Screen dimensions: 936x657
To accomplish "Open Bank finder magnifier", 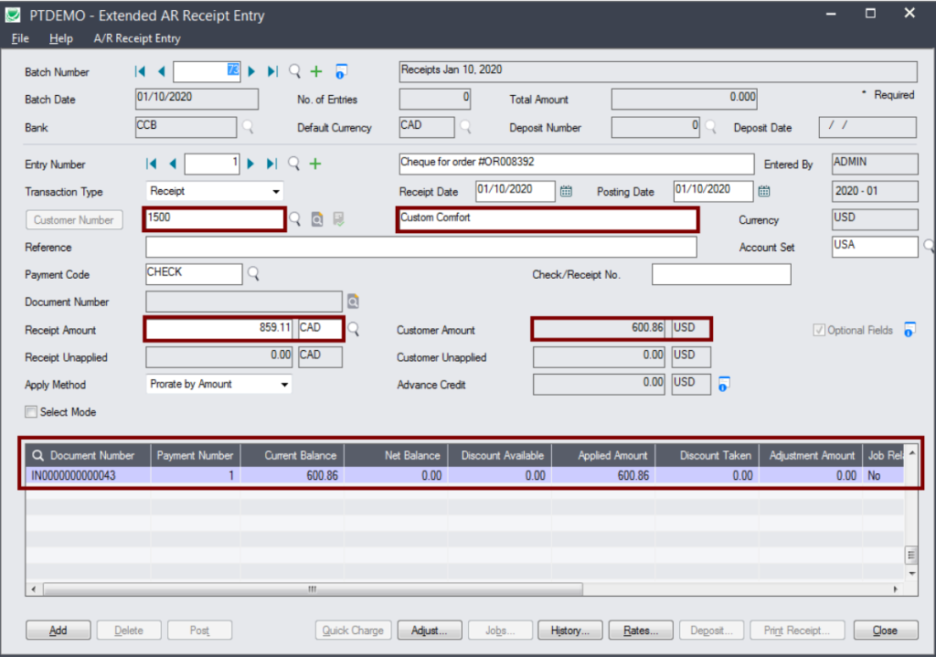I will (248, 127).
